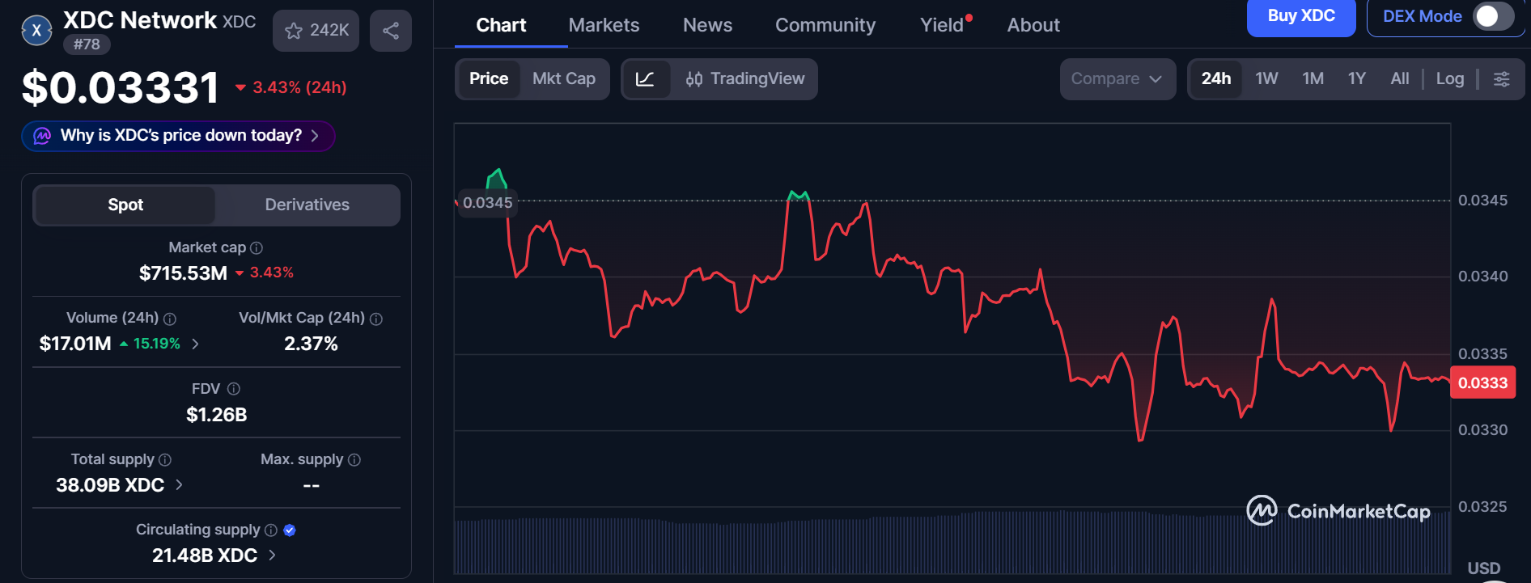This screenshot has height=583, width=1531.
Task: Switch chart to Mkt Cap view
Action: pyautogui.click(x=564, y=79)
